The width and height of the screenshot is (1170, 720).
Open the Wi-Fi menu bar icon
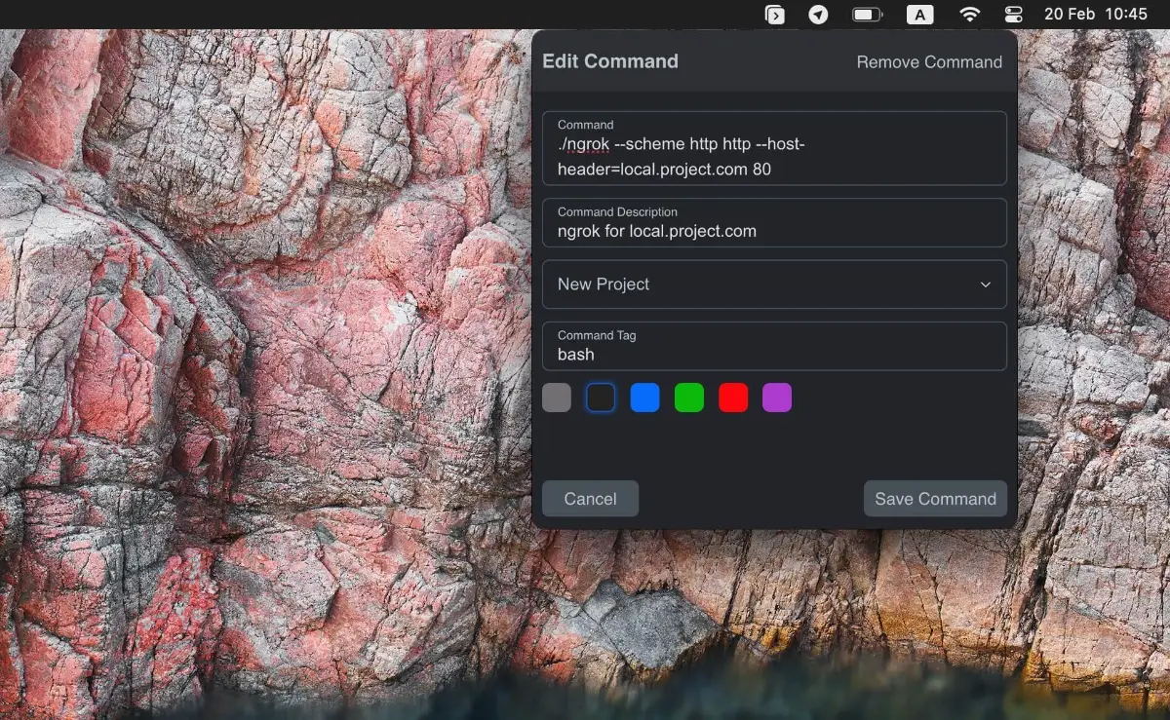point(970,15)
